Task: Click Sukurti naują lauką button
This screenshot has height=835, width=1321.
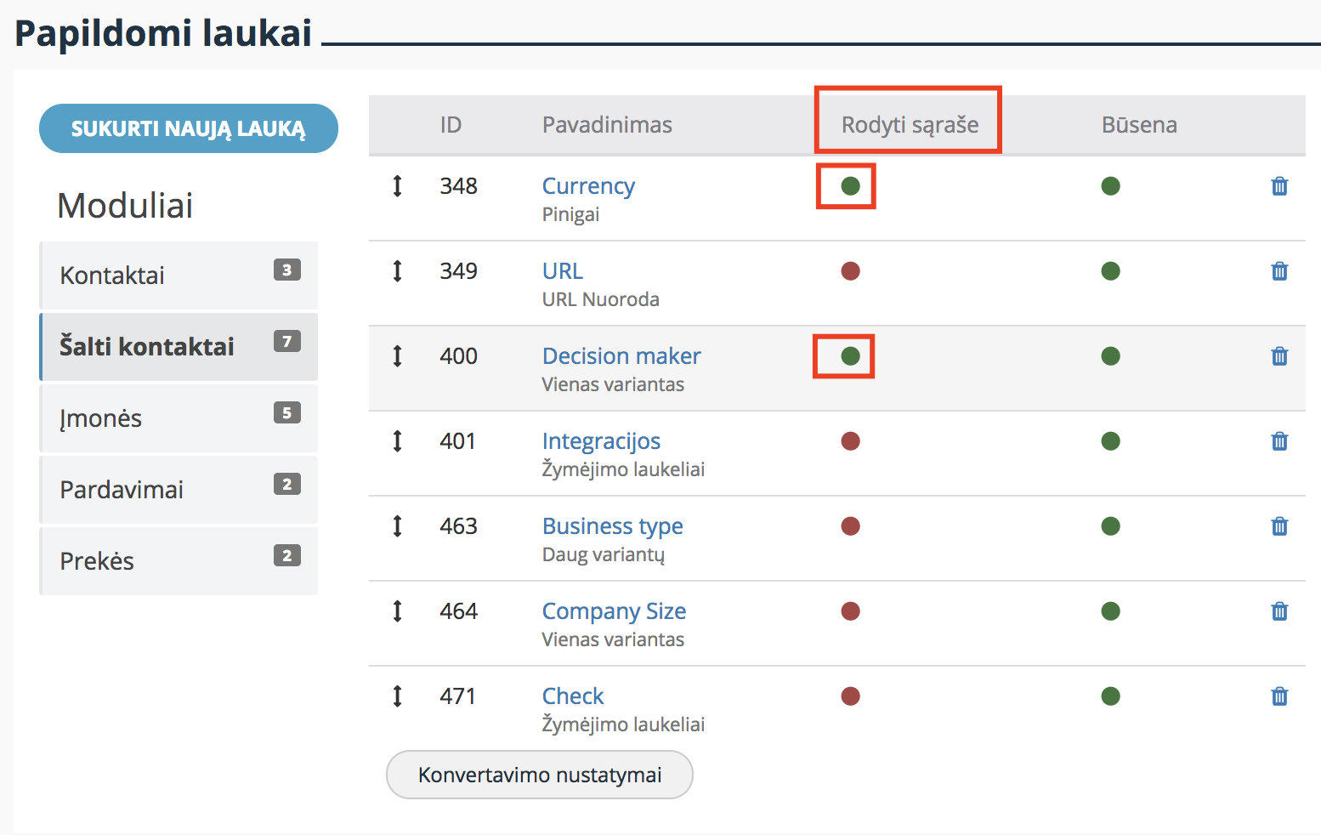Action: click(x=189, y=128)
